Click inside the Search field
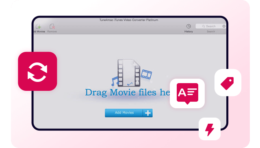260x148 pixels. pos(210,26)
